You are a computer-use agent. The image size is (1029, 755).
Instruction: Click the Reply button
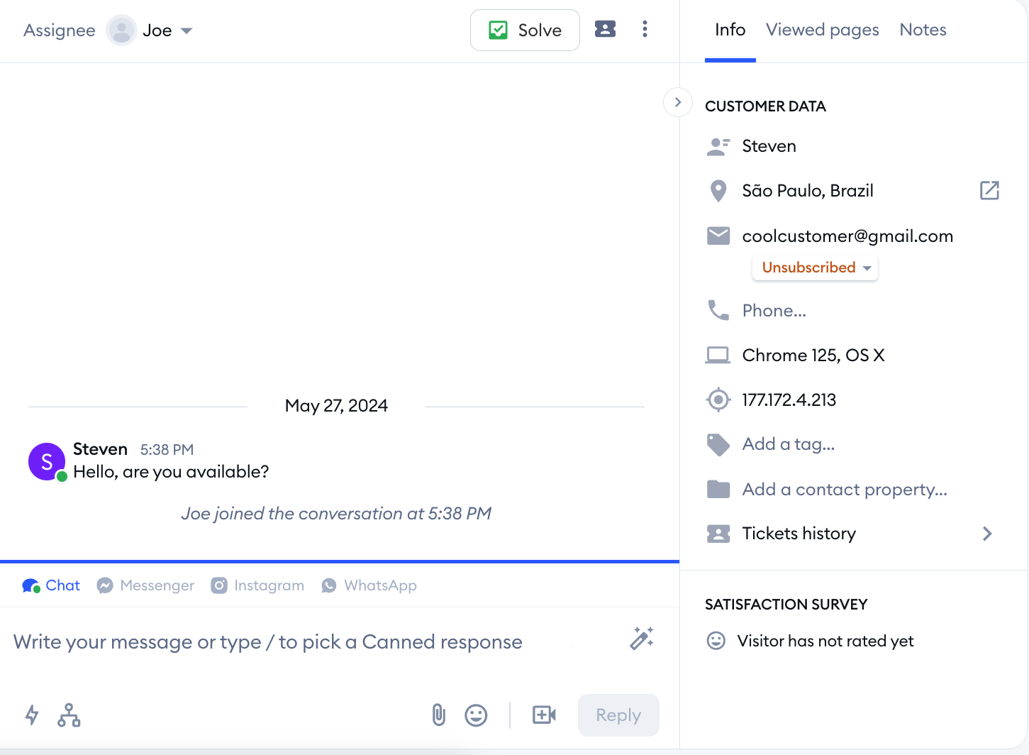click(x=618, y=715)
